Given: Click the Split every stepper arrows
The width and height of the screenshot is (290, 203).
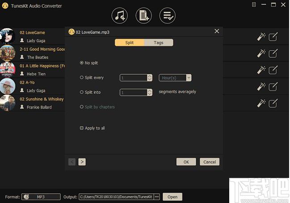Looking at the screenshot, I should pos(150,78).
